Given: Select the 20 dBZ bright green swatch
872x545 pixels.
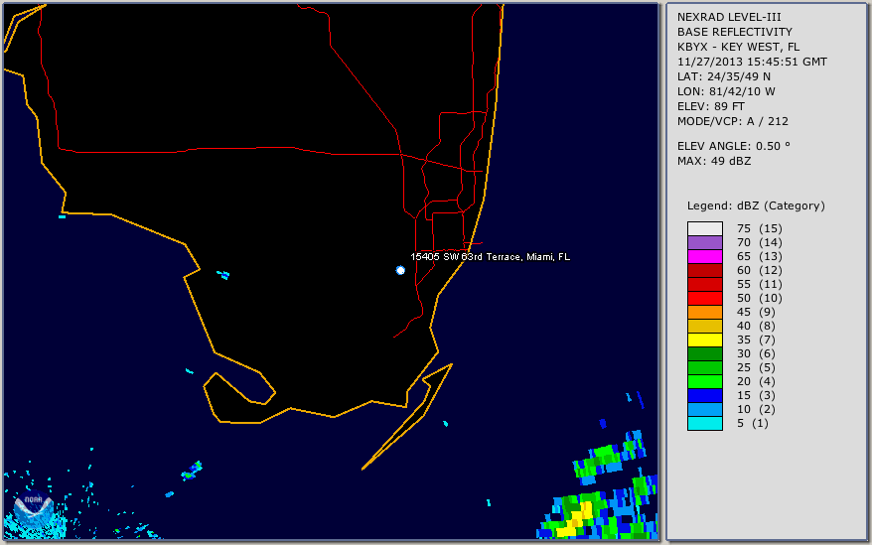Looking at the screenshot, I should (x=704, y=381).
